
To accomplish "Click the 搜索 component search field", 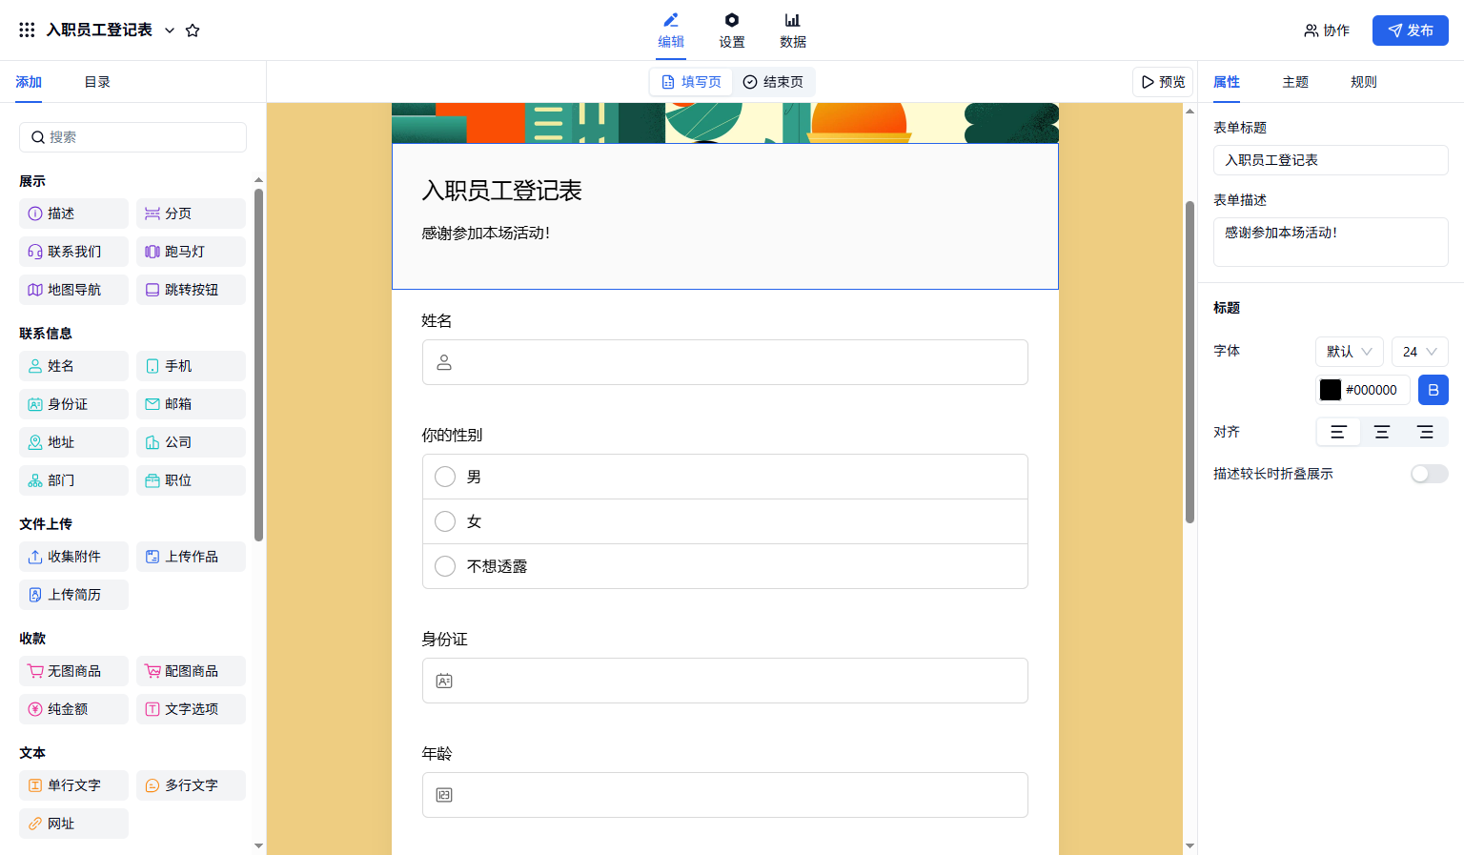I will tap(132, 137).
